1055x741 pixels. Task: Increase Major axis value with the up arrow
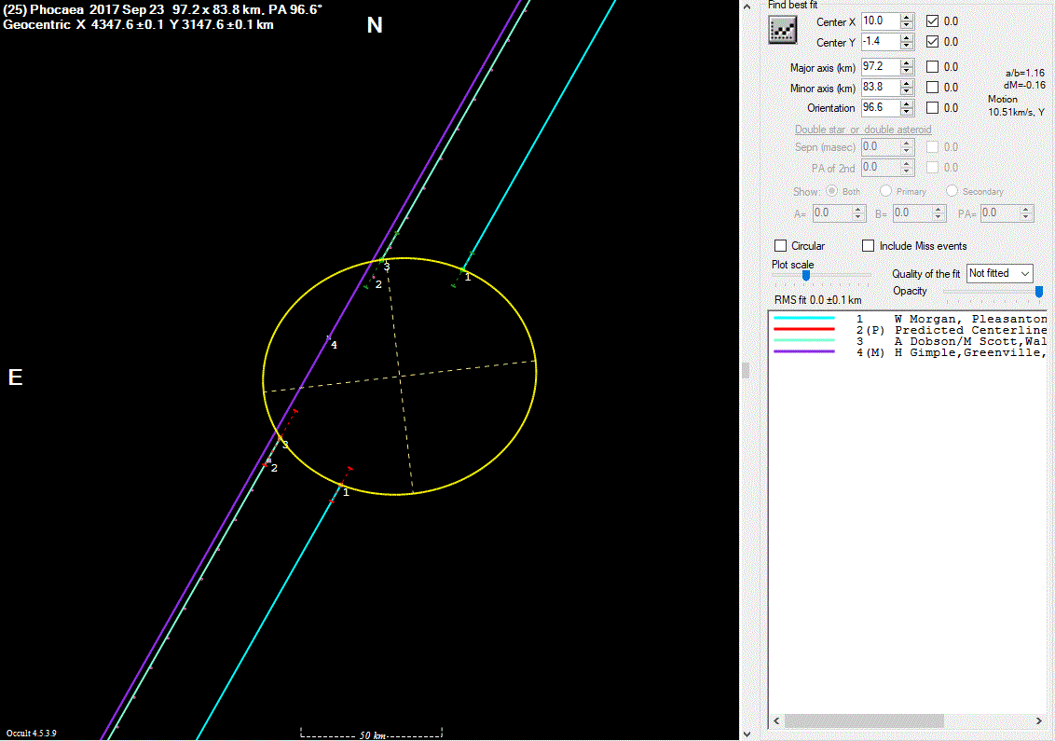pos(907,62)
